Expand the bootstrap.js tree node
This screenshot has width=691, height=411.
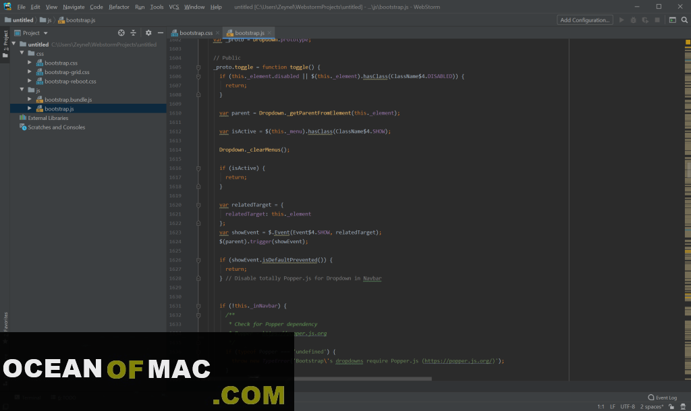point(30,108)
